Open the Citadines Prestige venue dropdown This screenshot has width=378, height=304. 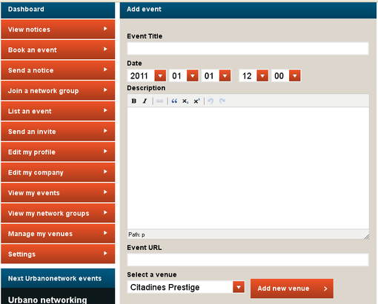click(186, 287)
